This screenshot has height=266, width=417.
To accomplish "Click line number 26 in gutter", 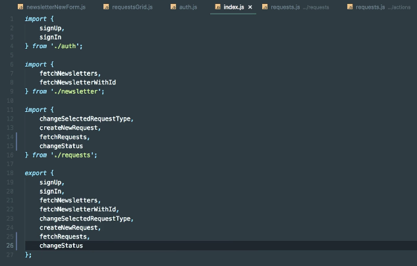I will 10,246.
